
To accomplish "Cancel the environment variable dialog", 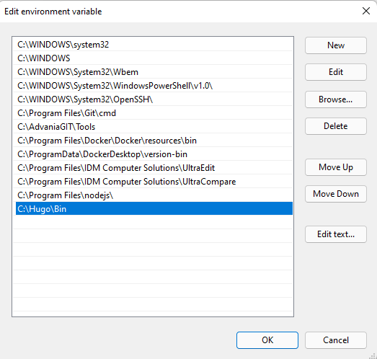I will tap(336, 340).
